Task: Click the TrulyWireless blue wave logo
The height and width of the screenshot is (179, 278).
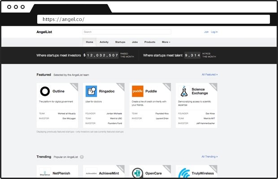Action: click(x=184, y=173)
